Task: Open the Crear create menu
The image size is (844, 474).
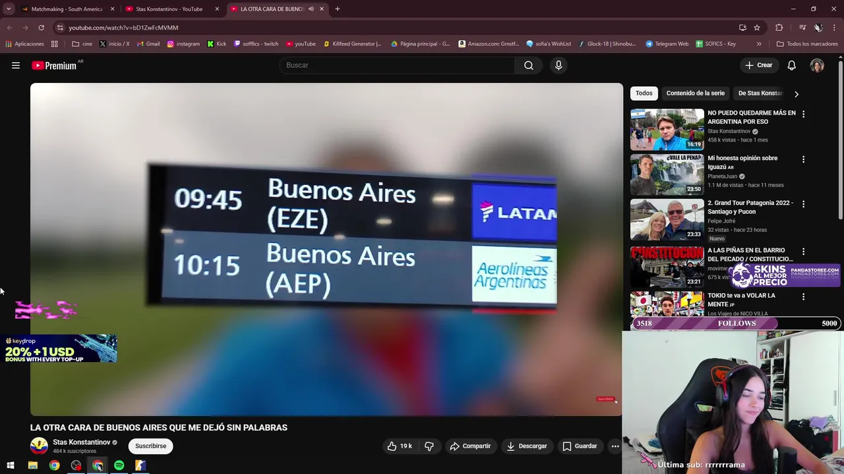Action: 759,65
